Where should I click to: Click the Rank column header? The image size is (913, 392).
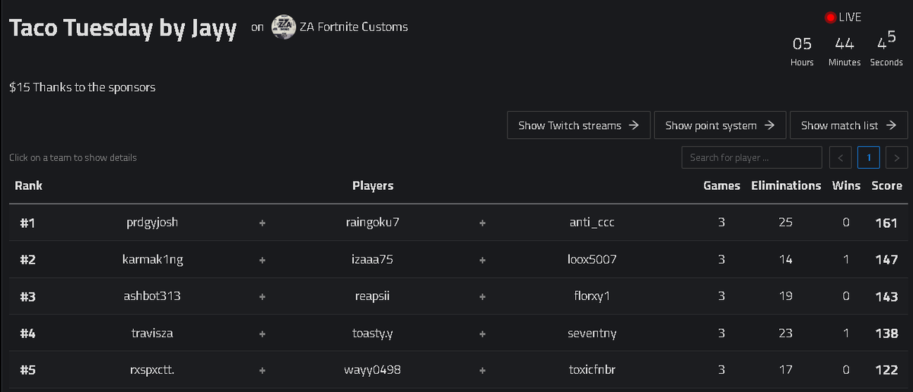[x=28, y=185]
